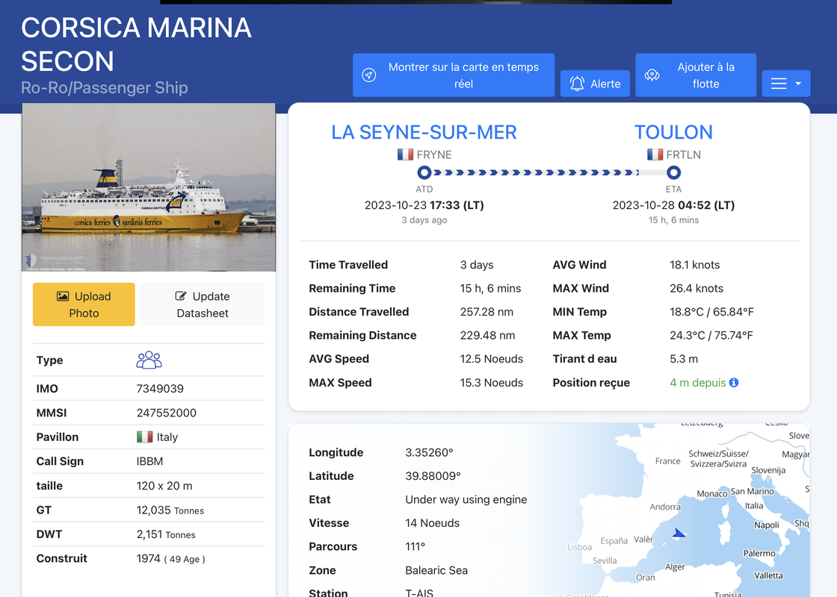The height and width of the screenshot is (597, 837).
Task: Click the Alerte bell button
Action: (595, 84)
